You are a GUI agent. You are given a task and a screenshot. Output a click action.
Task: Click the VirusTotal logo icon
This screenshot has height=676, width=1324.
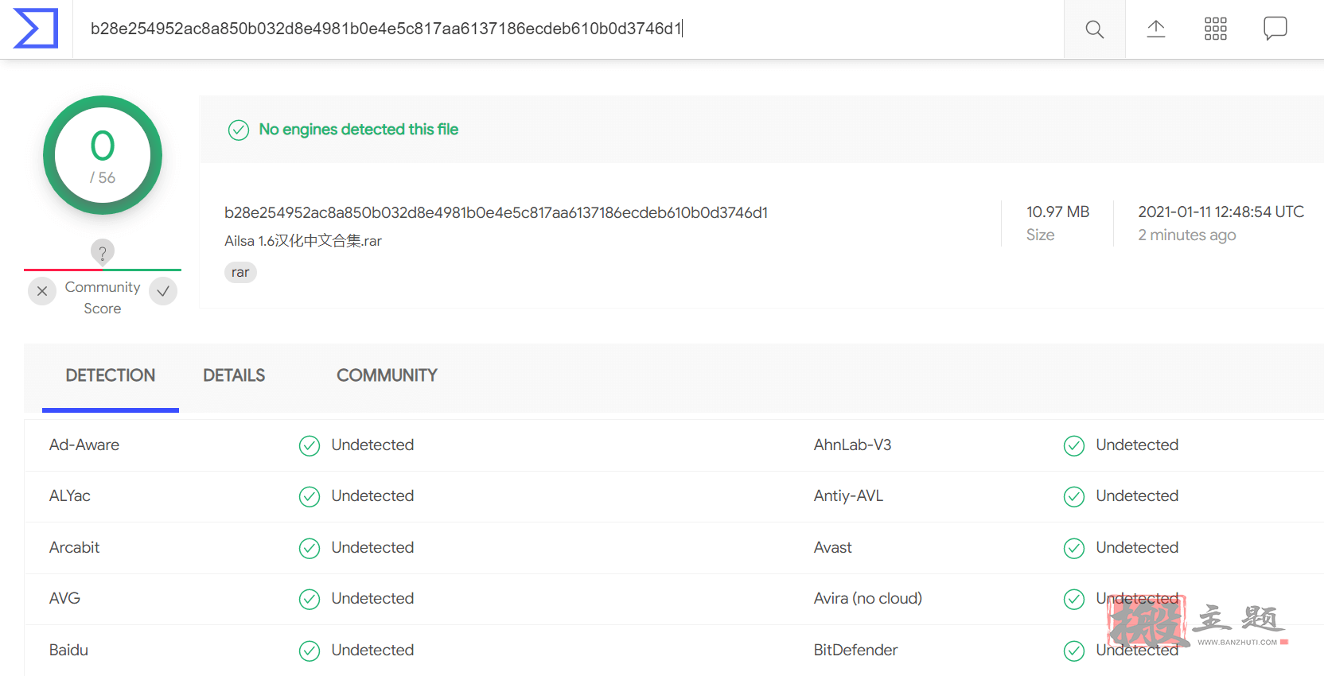[x=36, y=29]
